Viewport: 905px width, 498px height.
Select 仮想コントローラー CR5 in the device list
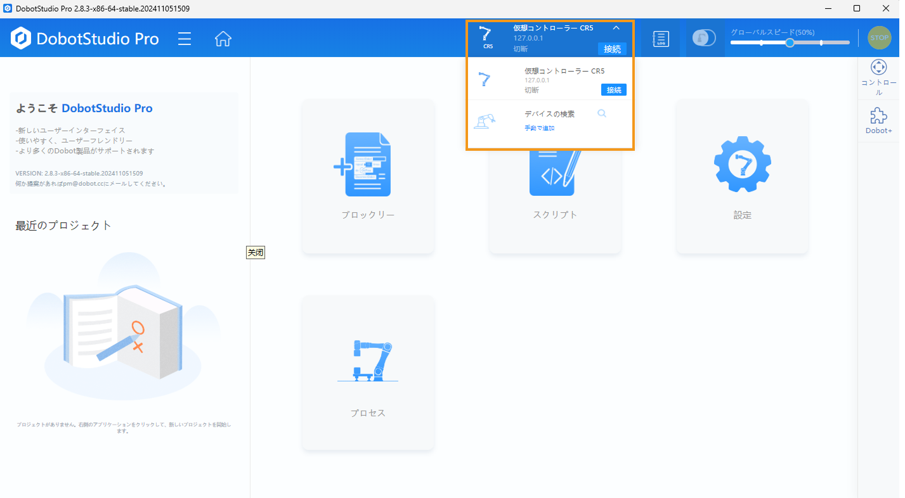tap(550, 80)
